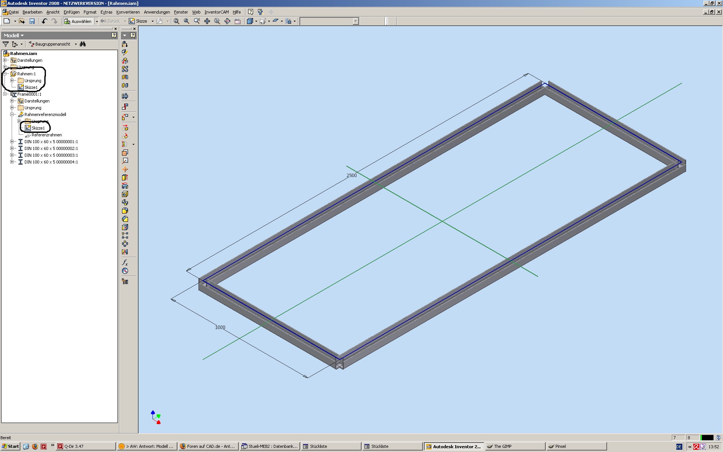Click the filter funnel icon in browser
The width and height of the screenshot is (723, 452).
[x=6, y=44]
